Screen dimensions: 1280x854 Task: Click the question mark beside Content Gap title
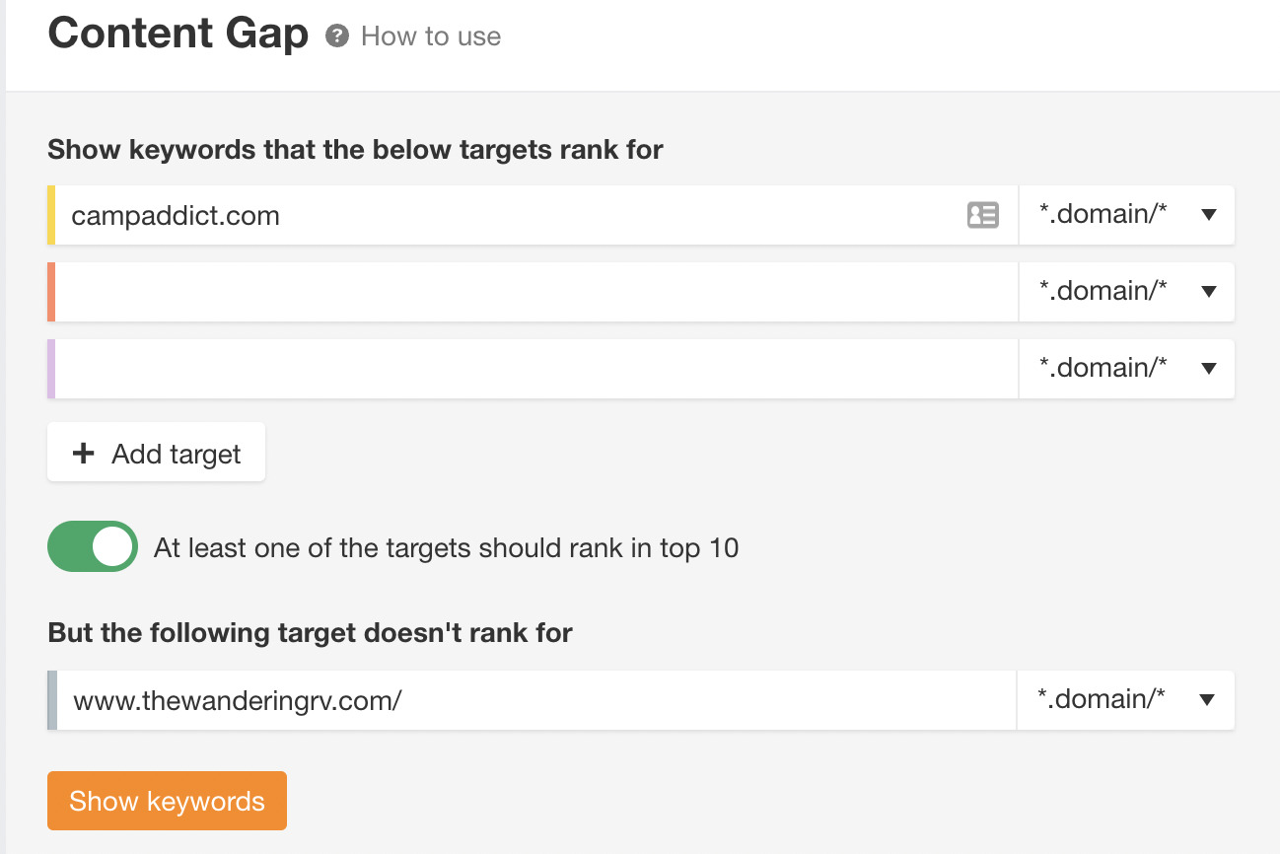339,36
